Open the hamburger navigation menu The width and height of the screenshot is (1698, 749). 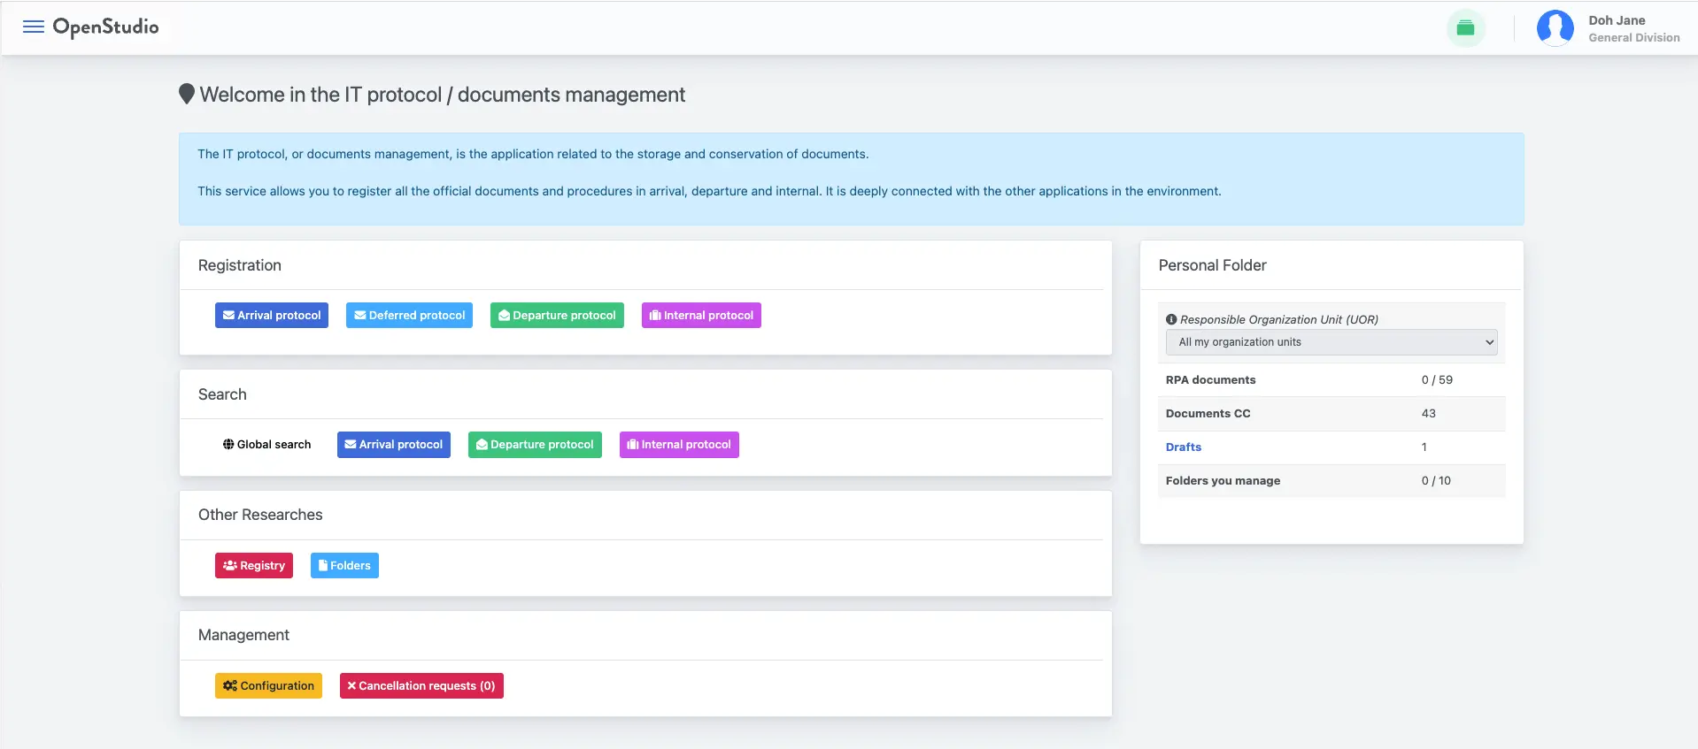point(34,27)
